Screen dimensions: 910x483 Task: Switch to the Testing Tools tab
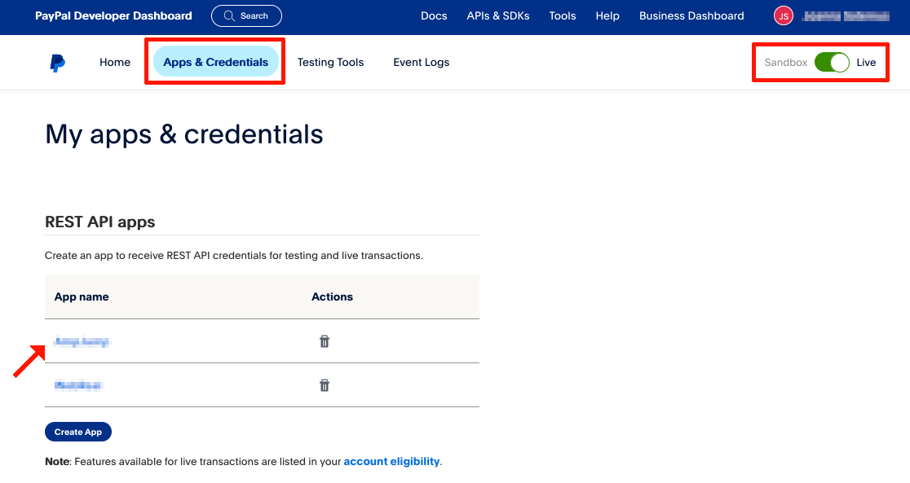point(330,62)
